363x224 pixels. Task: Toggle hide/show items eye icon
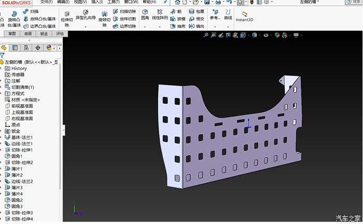(266, 35)
